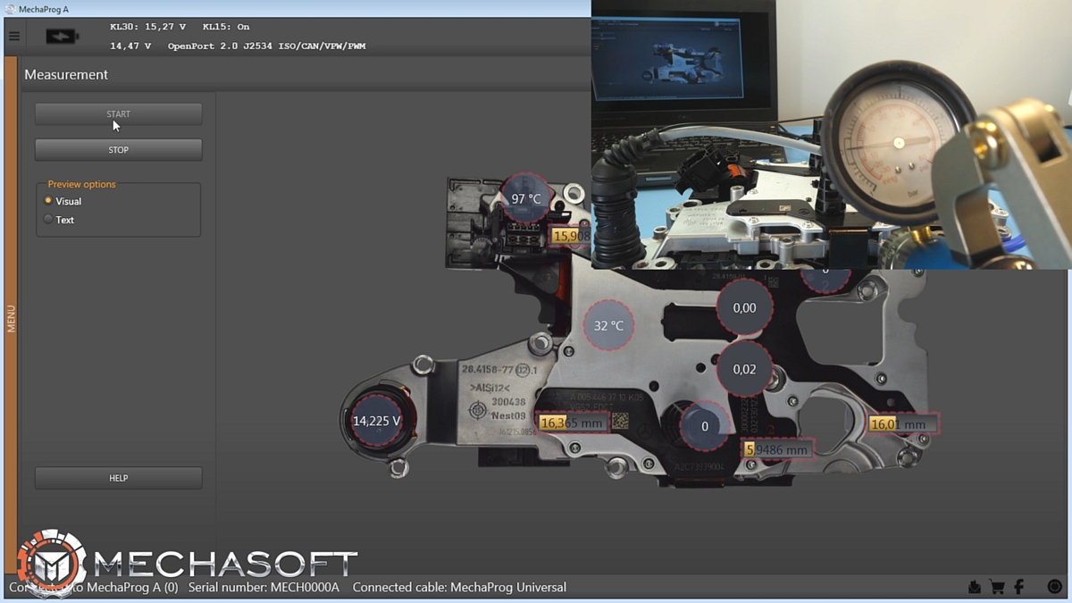Click the 97 °C temperature indicator
Screen dimensions: 1072x603
[527, 198]
